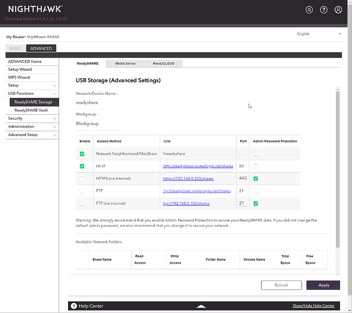
Task: Open the https://192.168.0.103/shares link
Action: [188, 178]
